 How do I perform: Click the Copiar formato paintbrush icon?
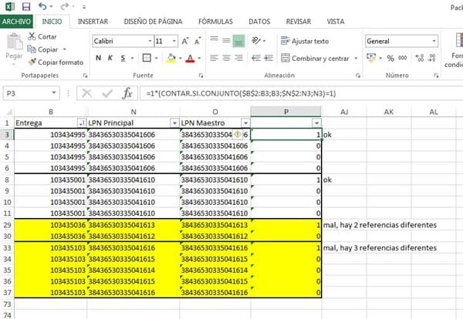coord(32,62)
